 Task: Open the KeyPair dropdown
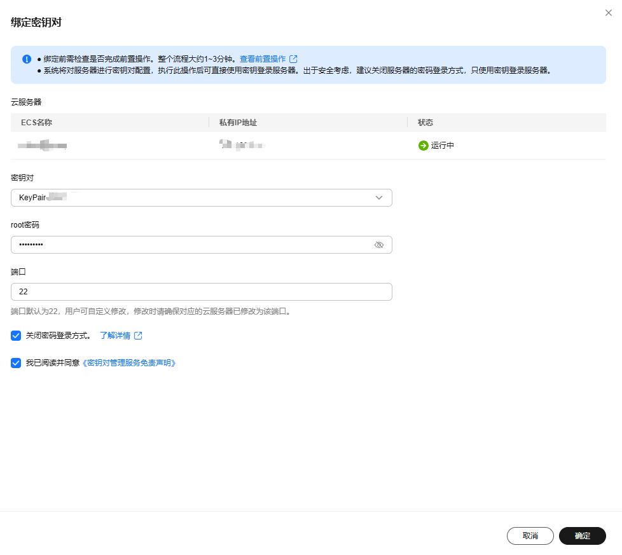click(x=202, y=198)
